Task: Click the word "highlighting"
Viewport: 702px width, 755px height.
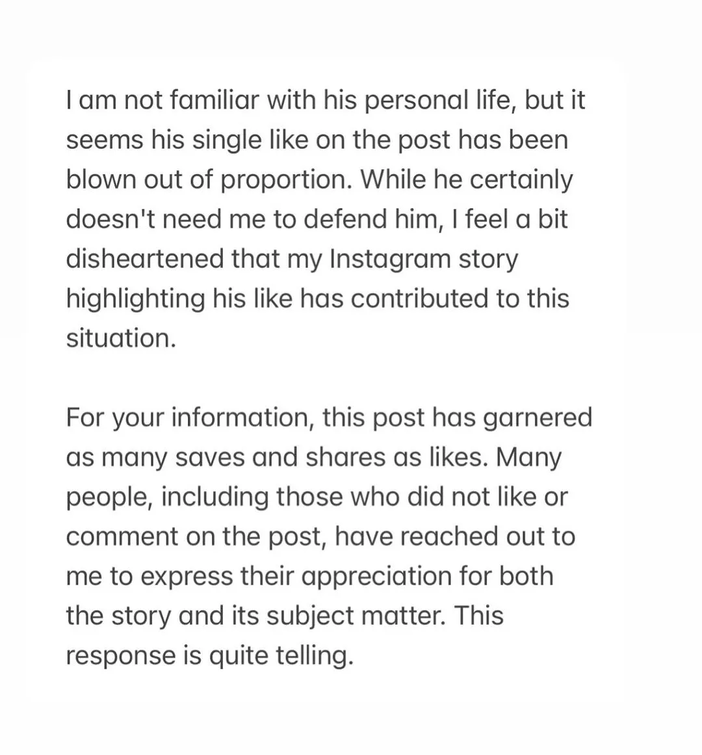Action: click(135, 298)
